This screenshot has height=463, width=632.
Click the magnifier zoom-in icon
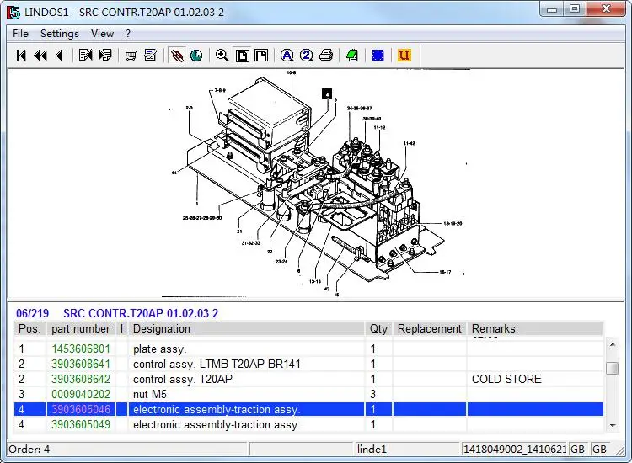point(222,56)
